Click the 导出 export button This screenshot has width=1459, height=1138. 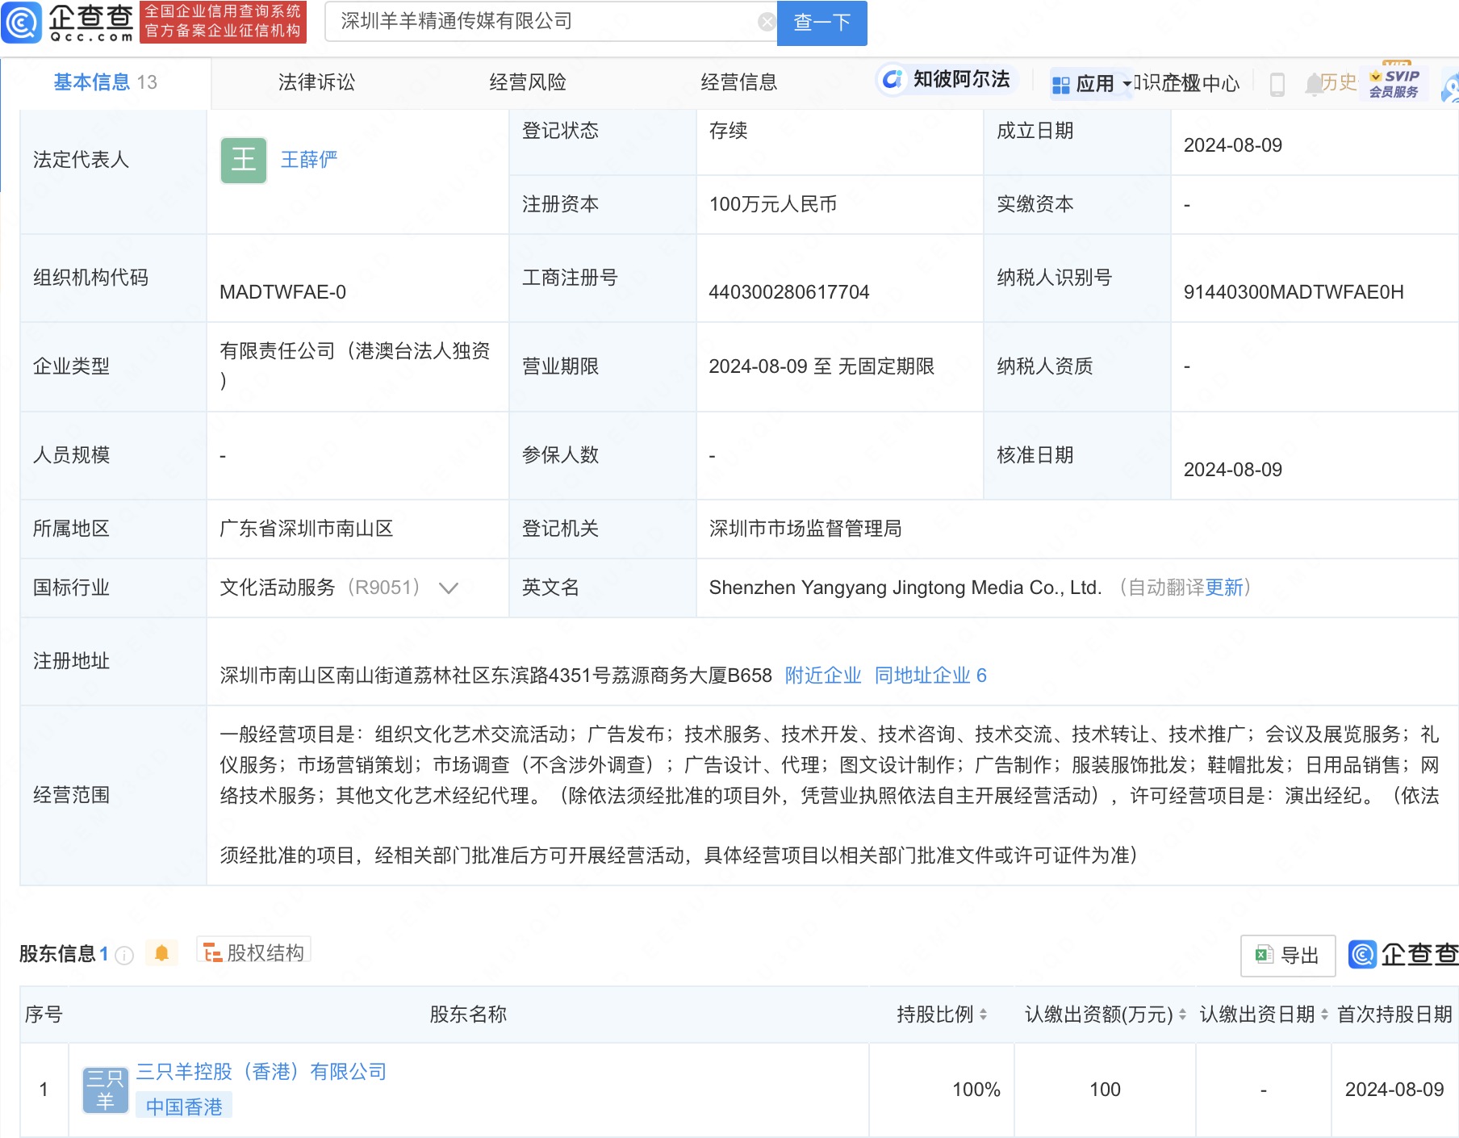pyautogui.click(x=1287, y=956)
